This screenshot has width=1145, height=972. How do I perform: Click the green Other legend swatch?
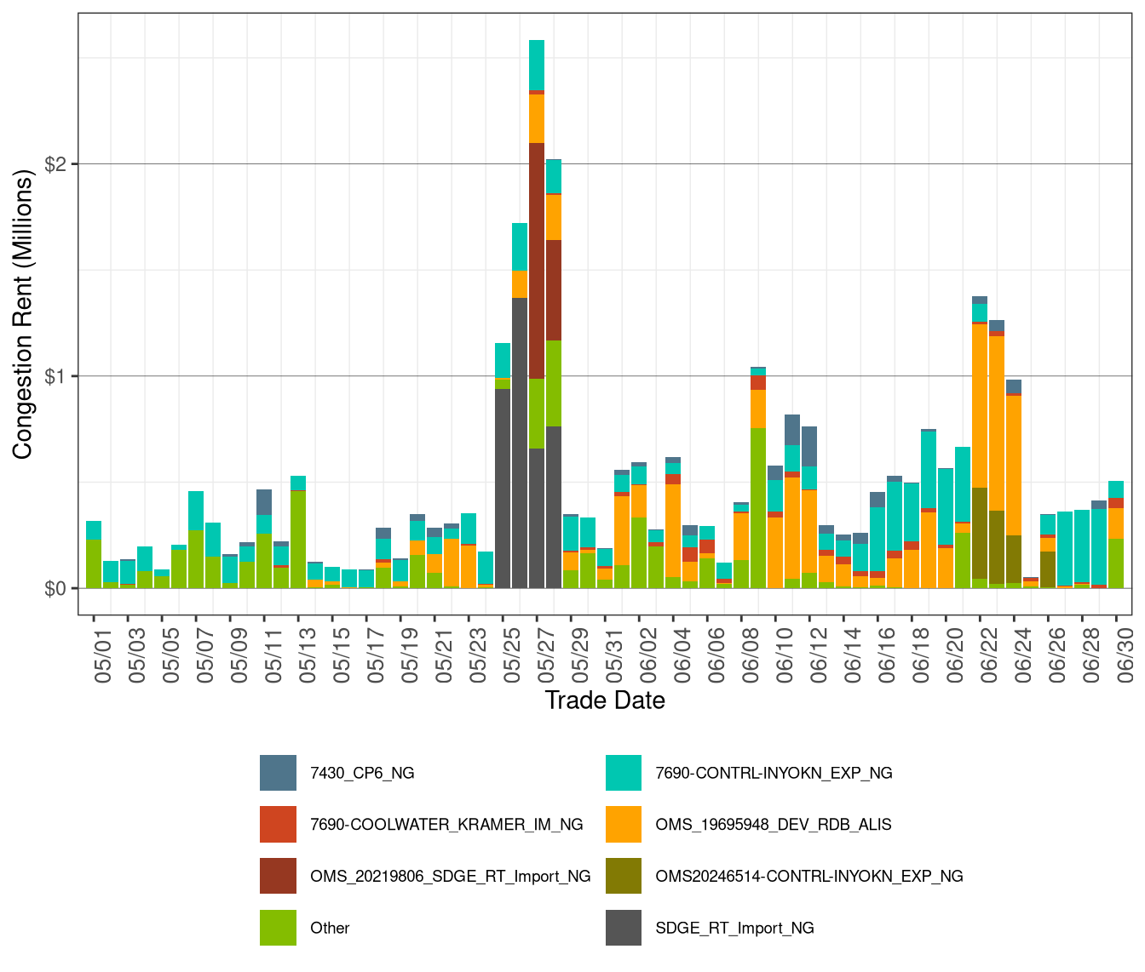pyautogui.click(x=279, y=928)
